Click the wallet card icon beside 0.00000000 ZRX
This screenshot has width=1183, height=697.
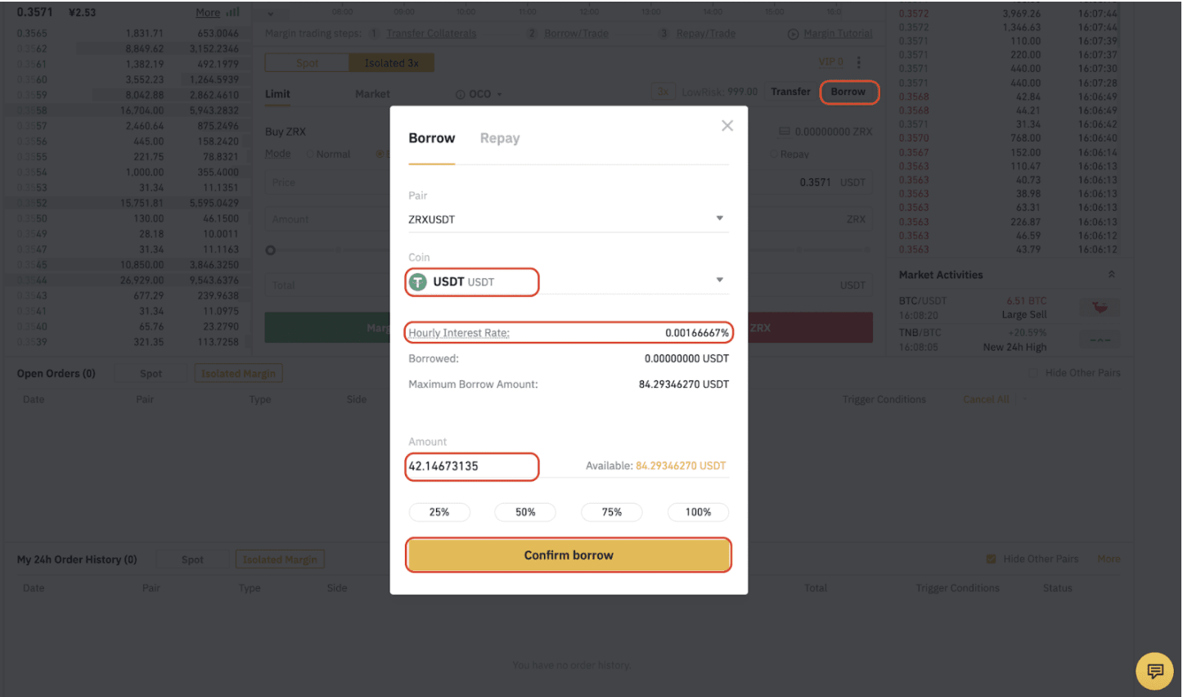click(x=784, y=132)
